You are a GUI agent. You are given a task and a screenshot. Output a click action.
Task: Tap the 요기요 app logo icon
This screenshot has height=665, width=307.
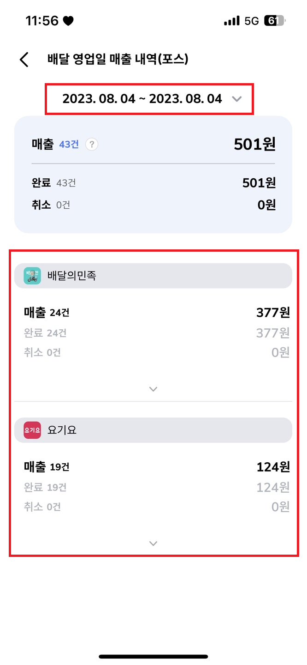pyautogui.click(x=32, y=430)
